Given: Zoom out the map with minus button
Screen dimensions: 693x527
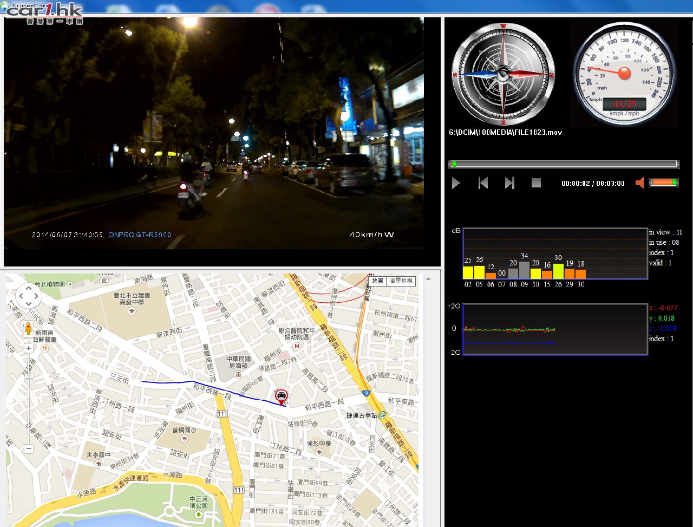Looking at the screenshot, I should click(29, 448).
